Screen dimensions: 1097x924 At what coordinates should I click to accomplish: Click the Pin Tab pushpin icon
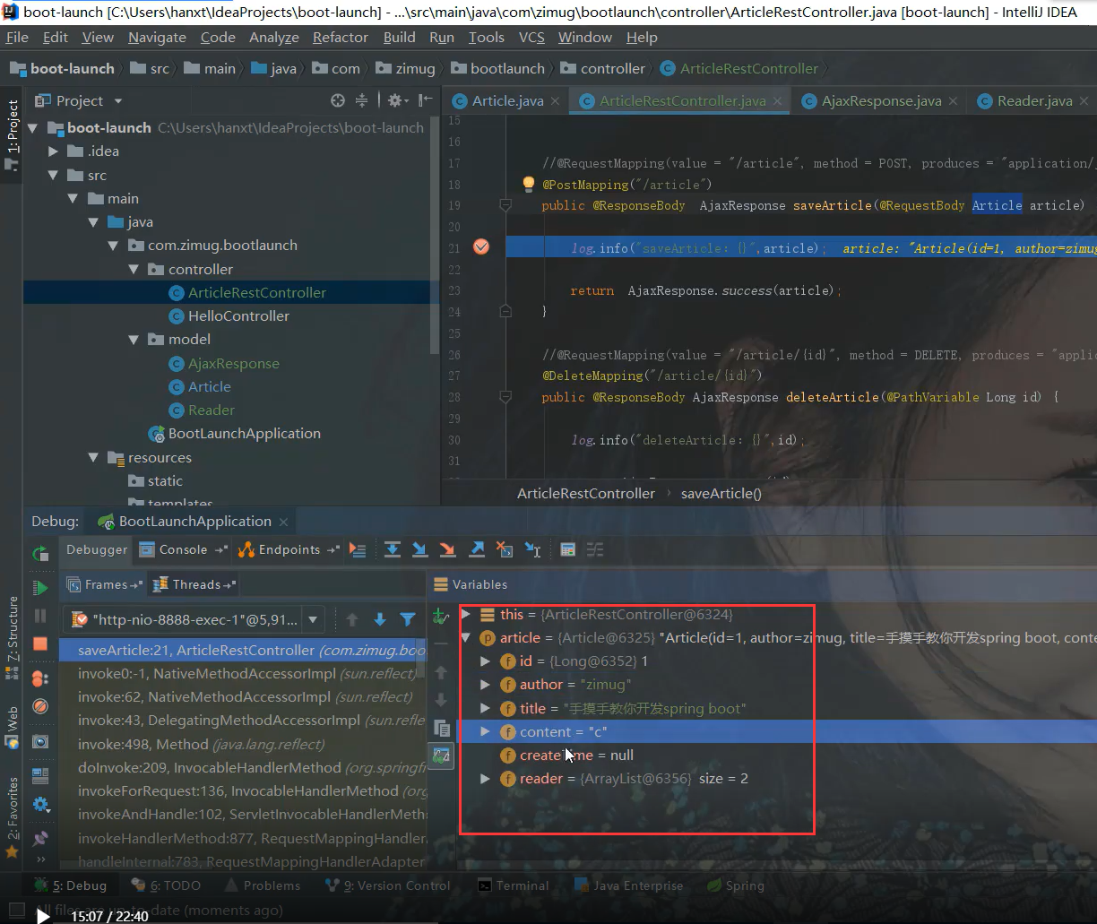tap(40, 839)
